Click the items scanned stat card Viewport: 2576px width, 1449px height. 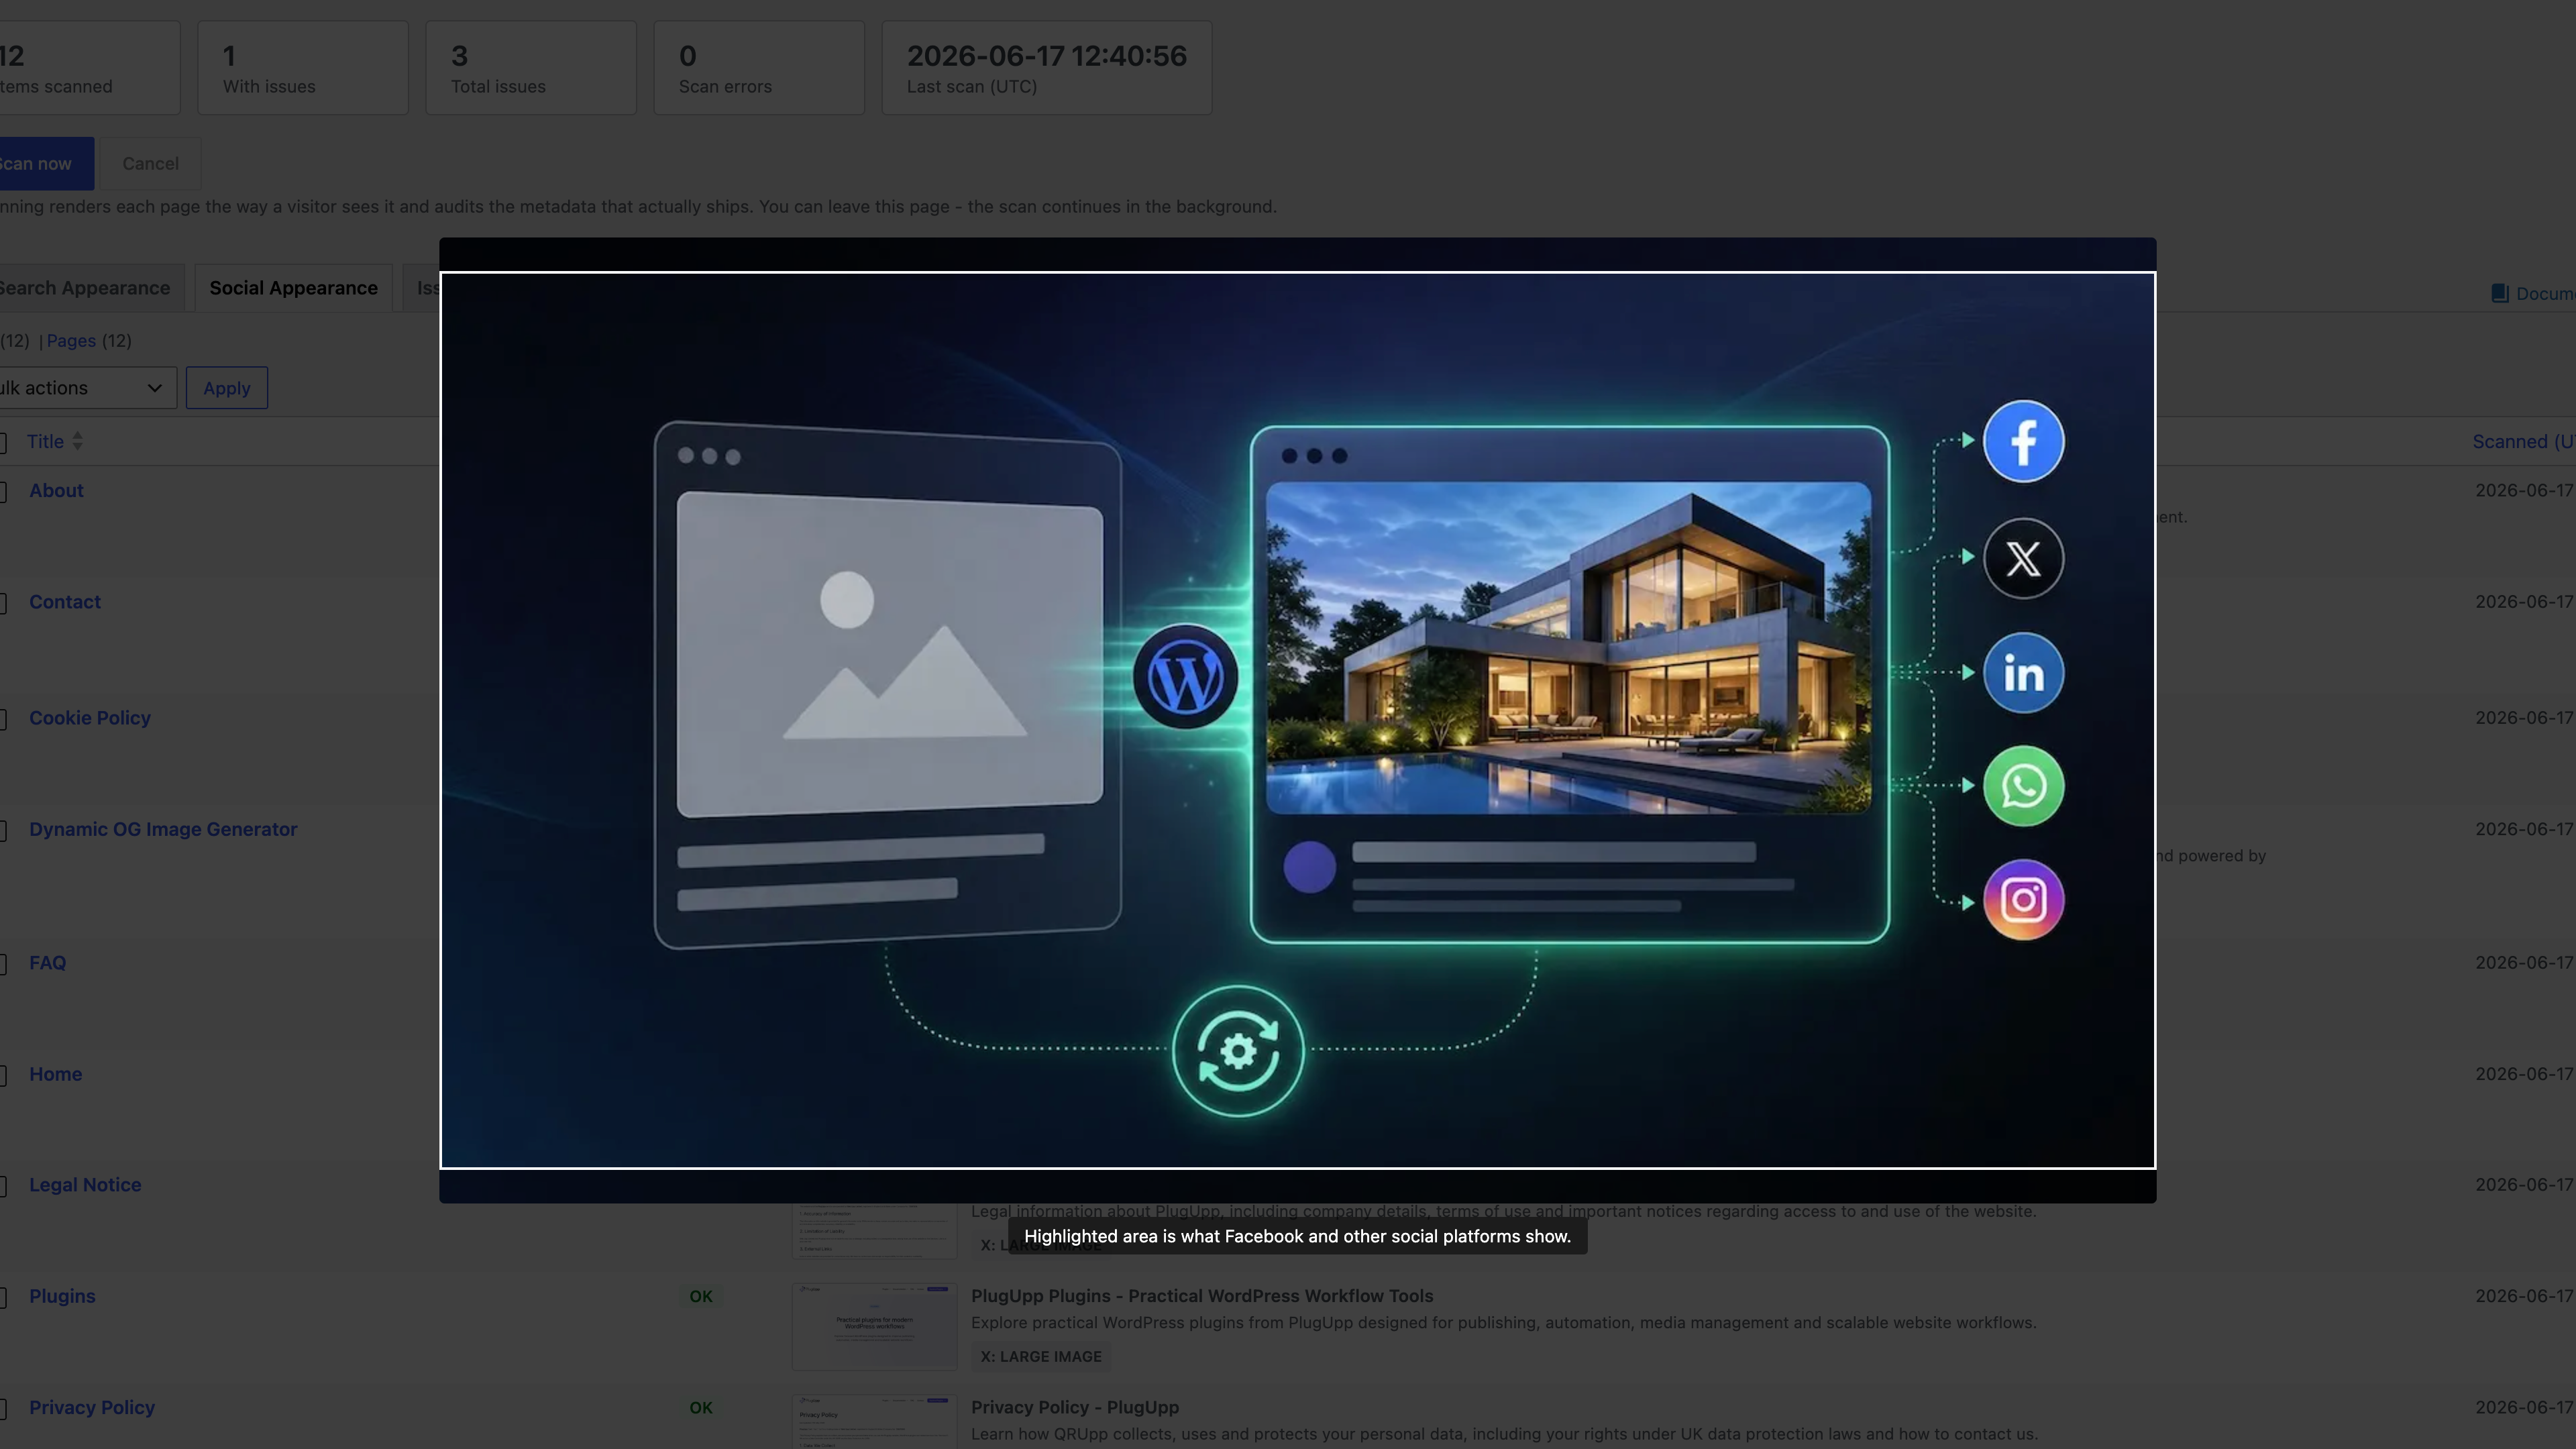click(90, 67)
